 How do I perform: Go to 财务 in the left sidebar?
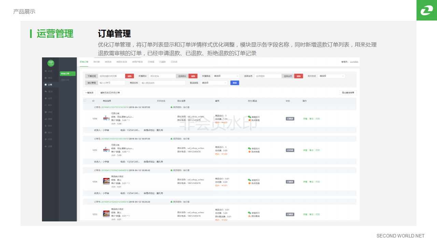coord(50,126)
